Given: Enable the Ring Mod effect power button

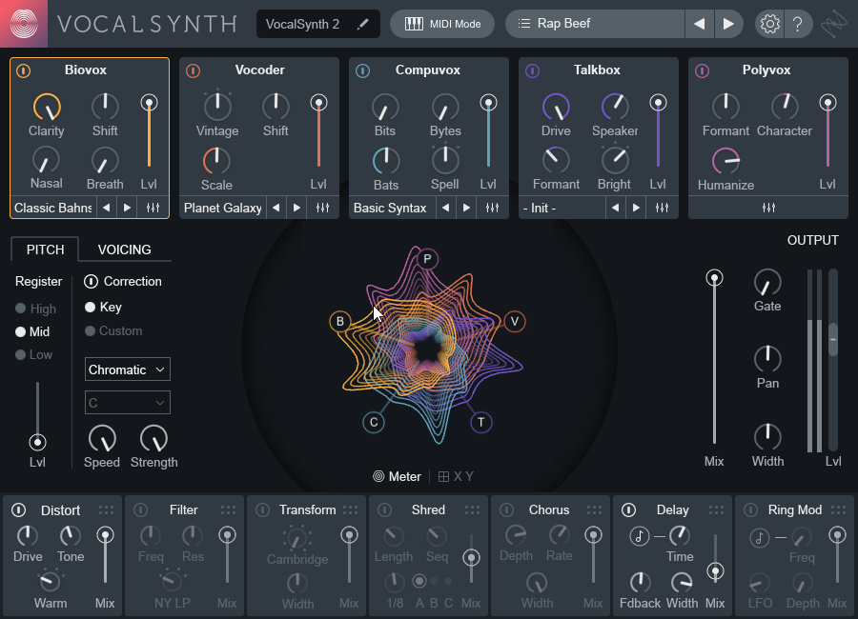Looking at the screenshot, I should (x=751, y=509).
